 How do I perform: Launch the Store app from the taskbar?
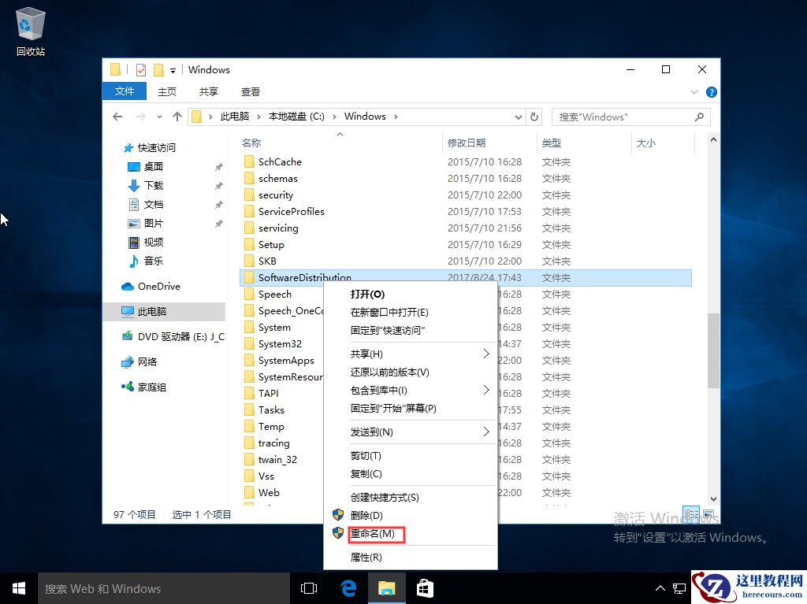pyautogui.click(x=424, y=588)
